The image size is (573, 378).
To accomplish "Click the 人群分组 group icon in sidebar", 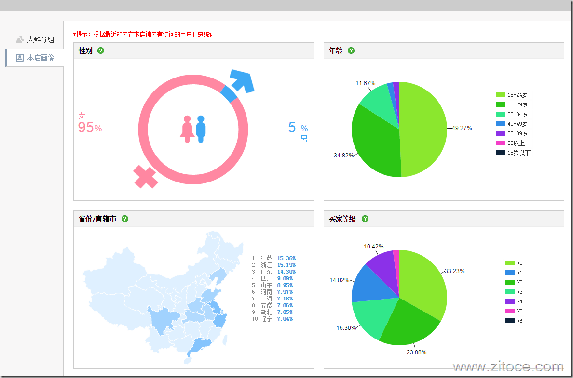I will [19, 39].
